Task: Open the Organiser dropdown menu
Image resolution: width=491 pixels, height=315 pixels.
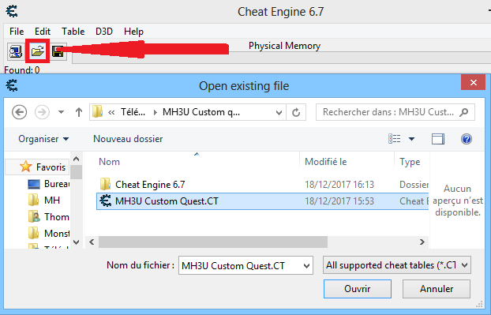Action: pyautogui.click(x=43, y=139)
